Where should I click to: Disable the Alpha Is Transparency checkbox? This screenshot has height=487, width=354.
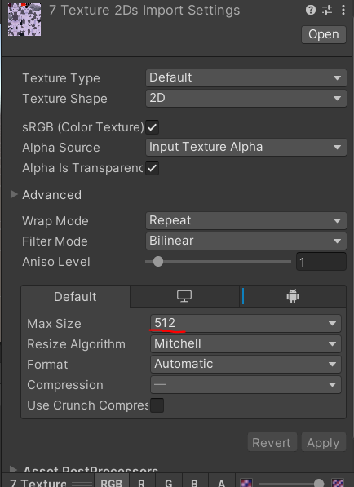[x=153, y=168]
